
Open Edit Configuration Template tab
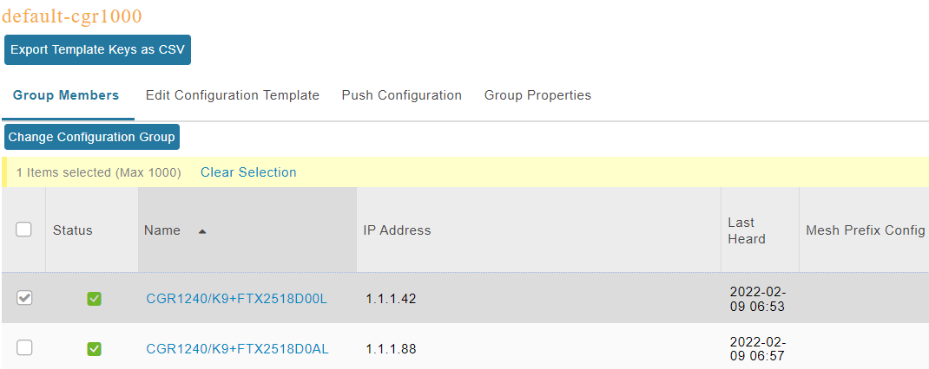point(233,95)
